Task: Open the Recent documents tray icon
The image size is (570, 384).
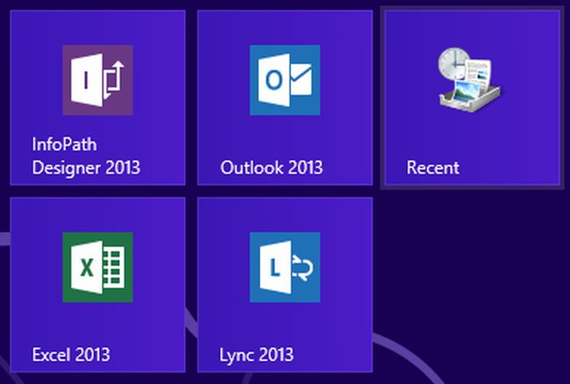Action: click(469, 80)
